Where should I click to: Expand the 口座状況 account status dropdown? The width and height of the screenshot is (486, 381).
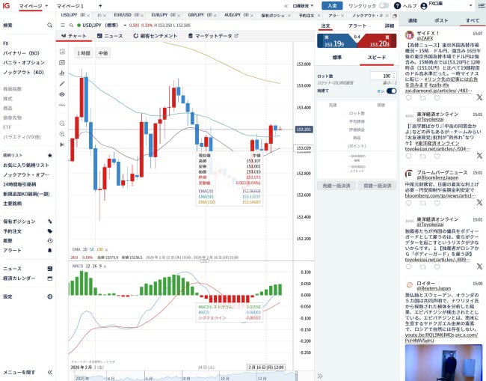pyautogui.click(x=303, y=5)
